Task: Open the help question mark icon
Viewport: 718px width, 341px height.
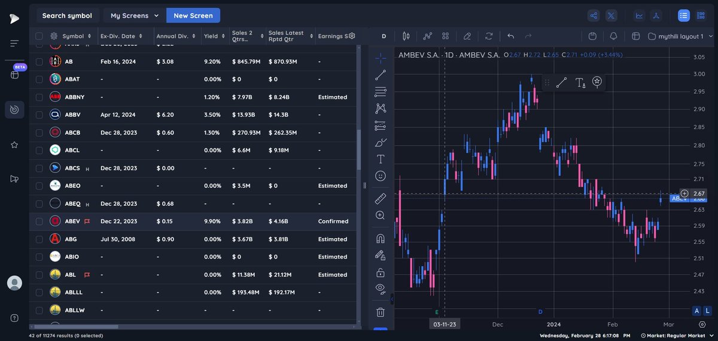Action: tap(14, 318)
